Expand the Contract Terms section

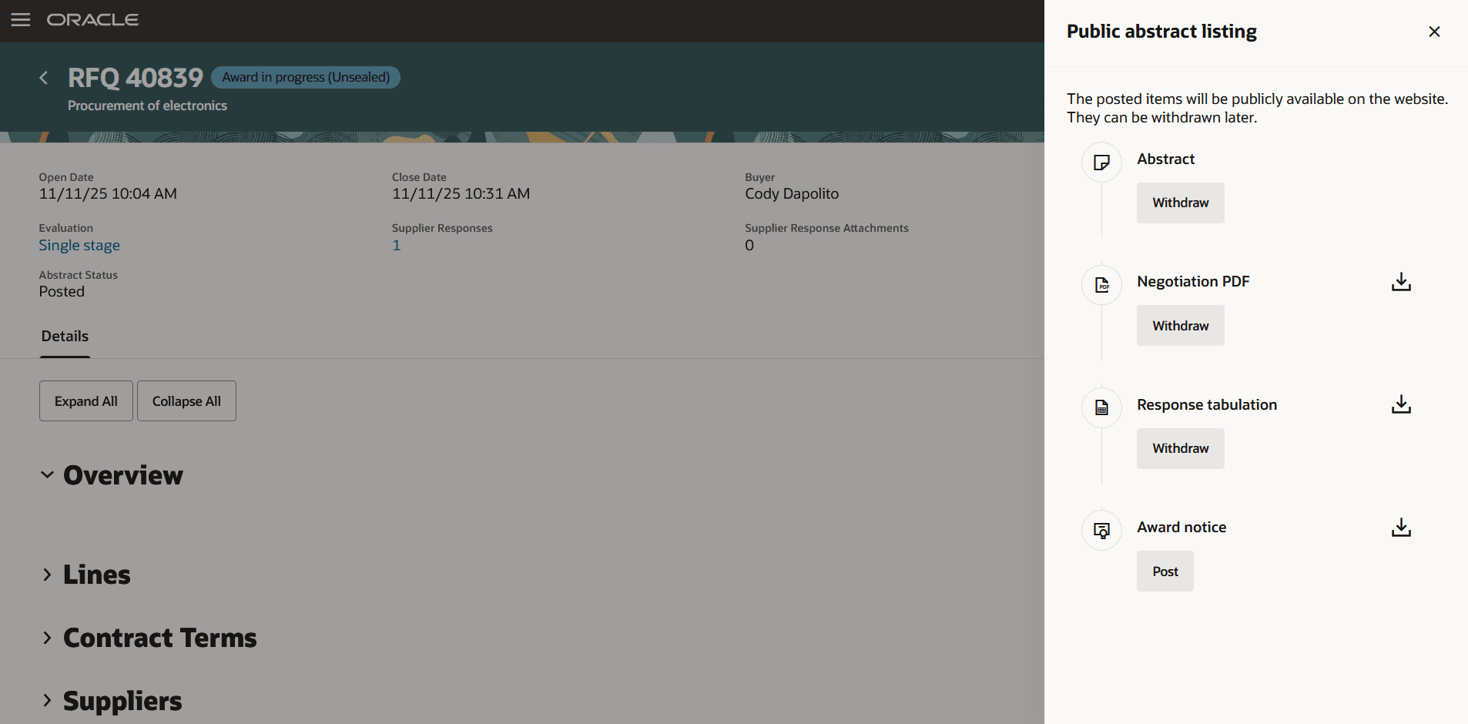46,637
